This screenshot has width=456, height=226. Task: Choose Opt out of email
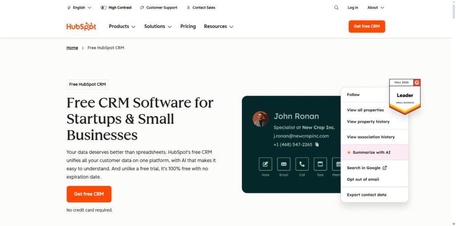(363, 180)
